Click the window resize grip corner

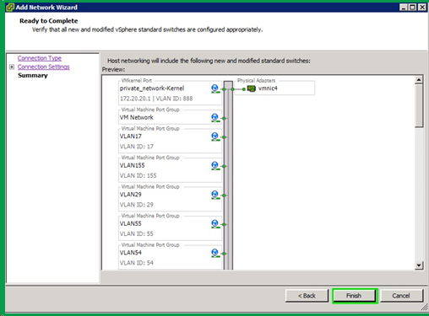pos(425,308)
